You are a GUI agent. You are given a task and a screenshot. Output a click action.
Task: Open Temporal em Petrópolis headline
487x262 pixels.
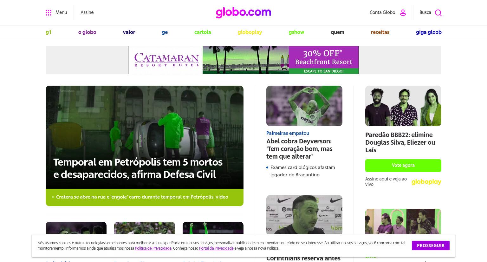138,168
